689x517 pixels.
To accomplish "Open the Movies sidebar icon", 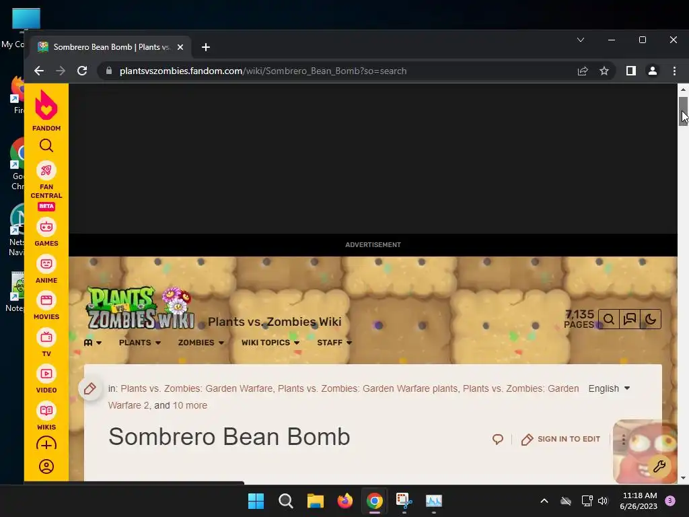I will (x=46, y=301).
